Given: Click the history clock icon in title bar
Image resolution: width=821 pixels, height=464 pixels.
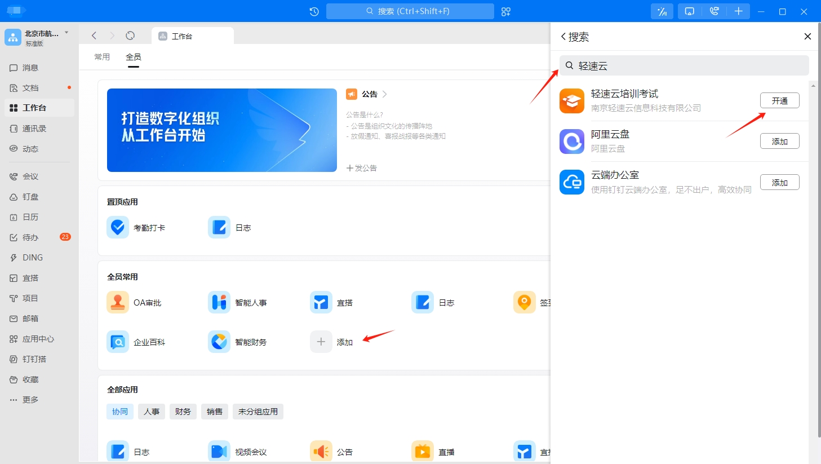Looking at the screenshot, I should click(314, 11).
